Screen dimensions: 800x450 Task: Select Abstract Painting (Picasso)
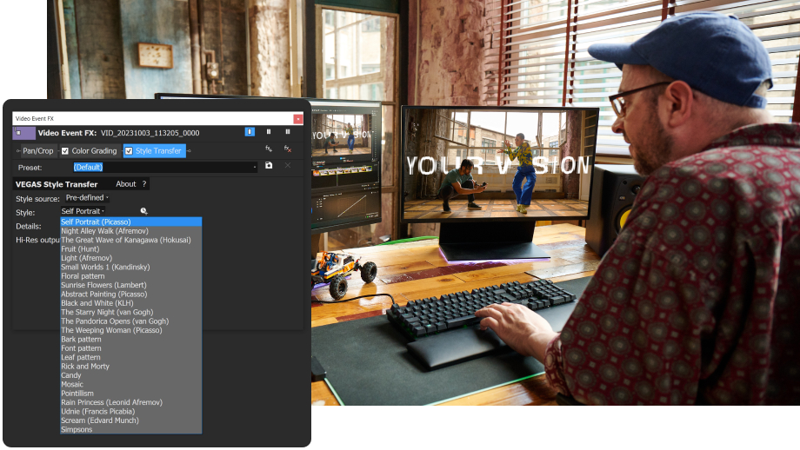[131, 294]
